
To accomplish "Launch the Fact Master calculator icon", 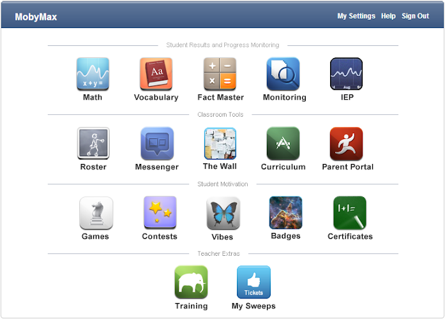I will [x=220, y=74].
